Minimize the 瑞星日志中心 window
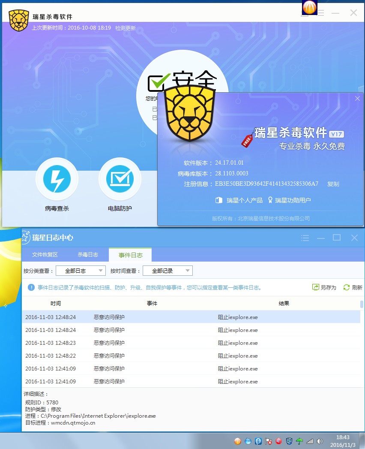The height and width of the screenshot is (449, 365). pyautogui.click(x=321, y=238)
